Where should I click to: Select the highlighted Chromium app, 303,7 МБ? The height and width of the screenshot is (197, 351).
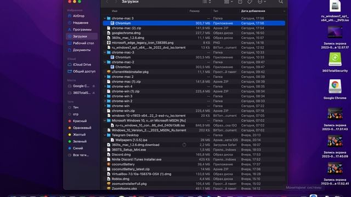click(x=194, y=23)
